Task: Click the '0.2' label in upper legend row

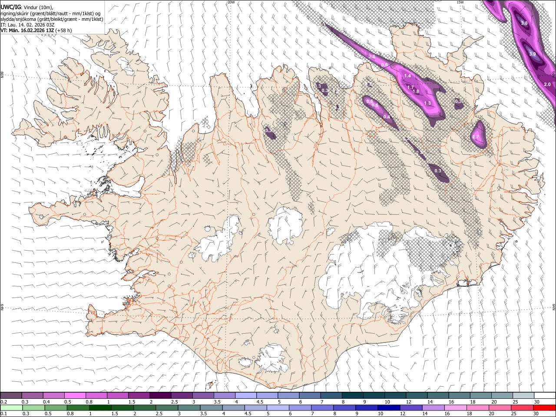Action: tap(3, 402)
